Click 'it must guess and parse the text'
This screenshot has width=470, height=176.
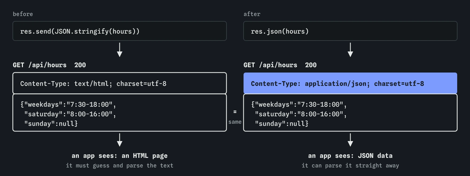120,166
